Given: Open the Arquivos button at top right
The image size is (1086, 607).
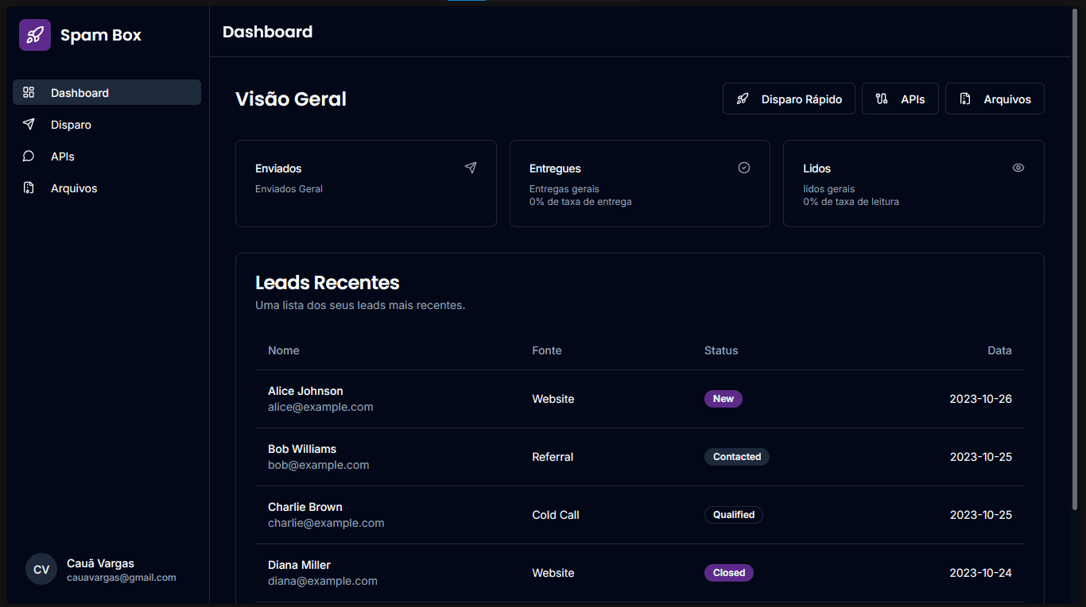Looking at the screenshot, I should point(995,99).
